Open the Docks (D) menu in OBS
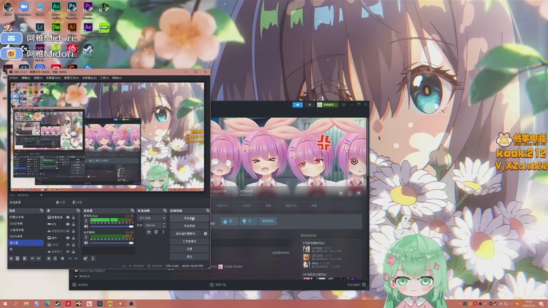Screen dimensions: 548x308 point(53,78)
